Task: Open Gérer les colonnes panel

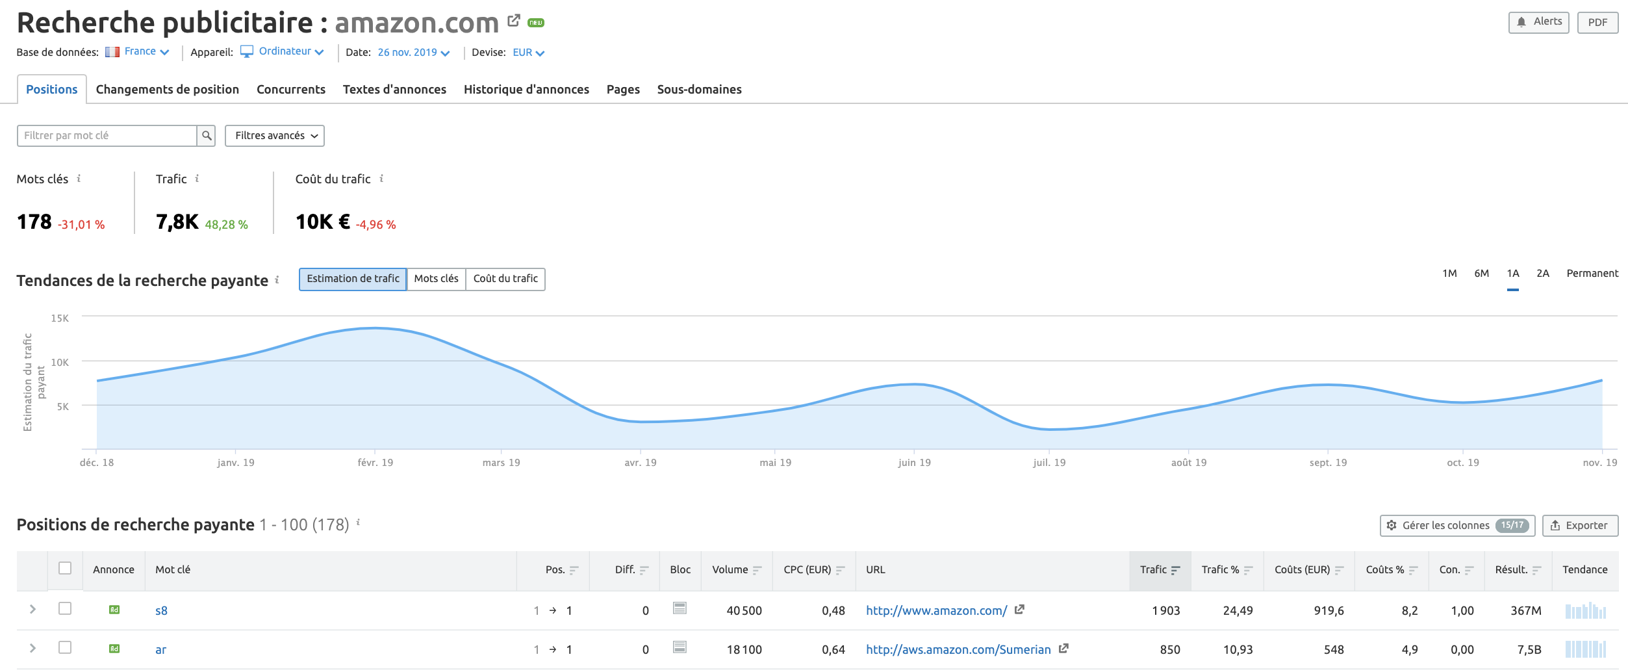Action: point(1457,526)
